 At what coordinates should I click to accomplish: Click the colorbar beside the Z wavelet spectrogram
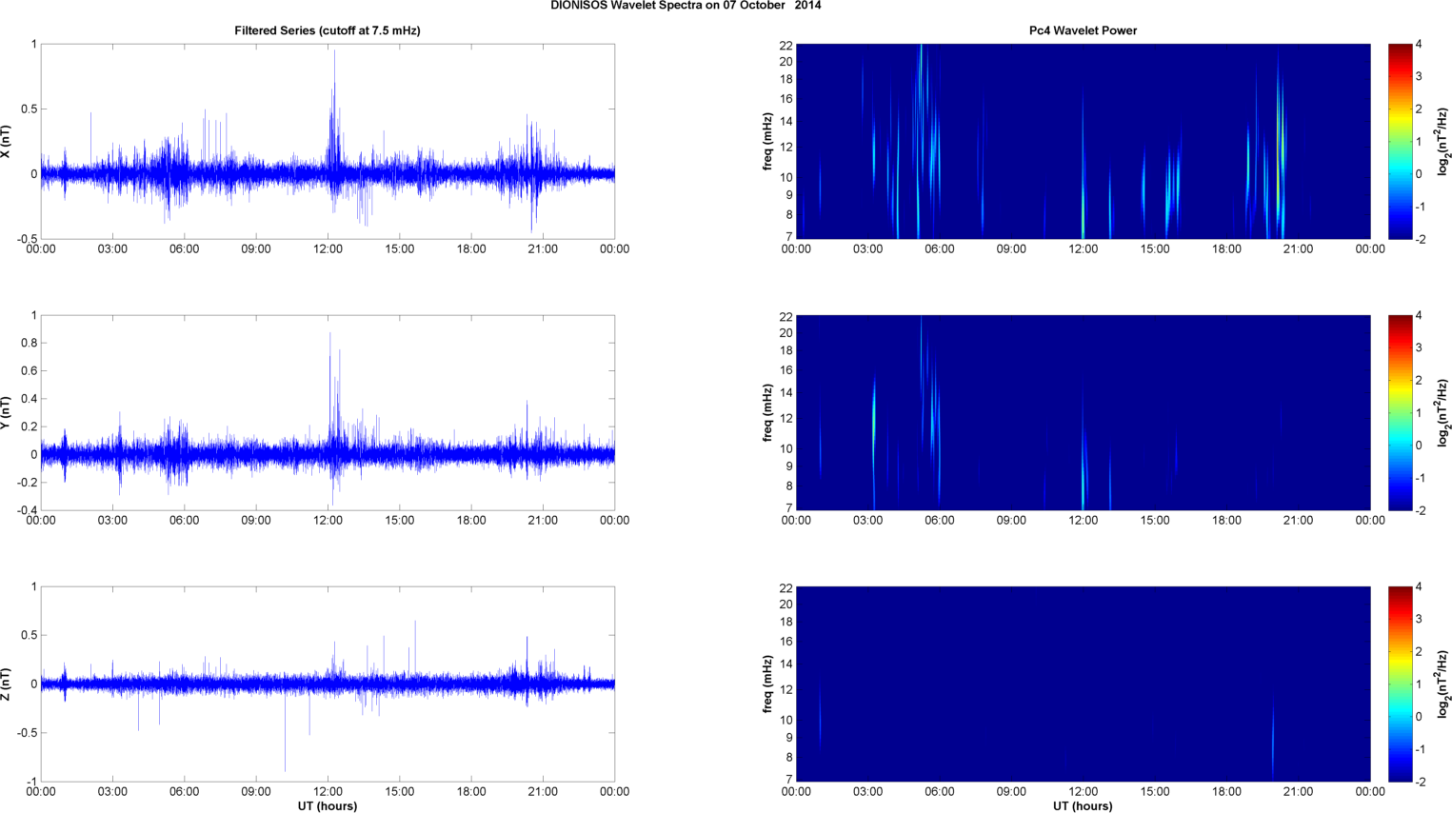coord(1400,684)
